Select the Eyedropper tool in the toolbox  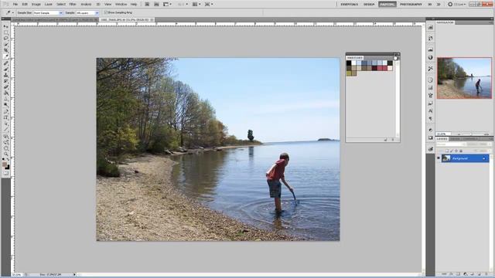pos(6,56)
